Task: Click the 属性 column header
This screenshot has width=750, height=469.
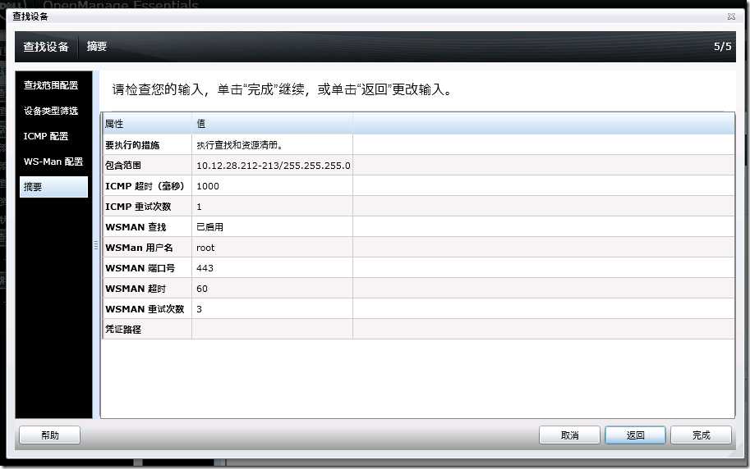Action: point(146,124)
